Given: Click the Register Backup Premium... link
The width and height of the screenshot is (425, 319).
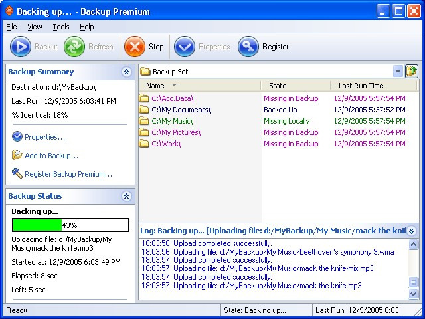Looking at the screenshot, I should click(68, 174).
